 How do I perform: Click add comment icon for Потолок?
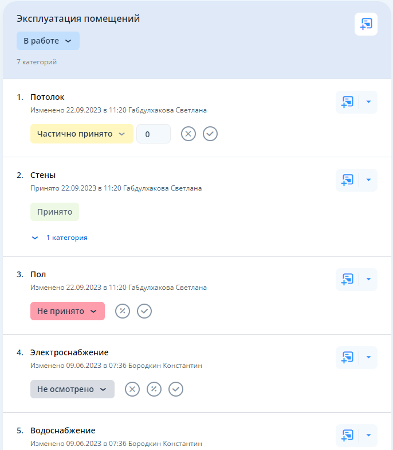(x=347, y=102)
